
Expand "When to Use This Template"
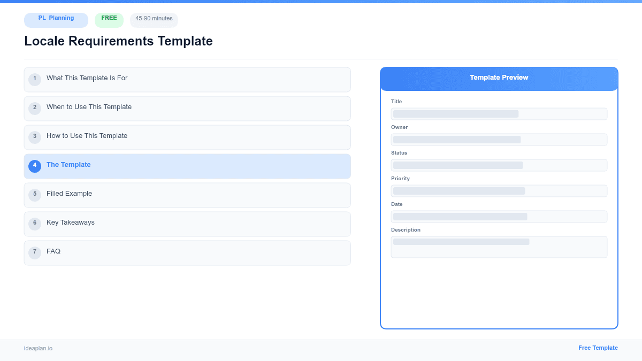click(187, 108)
